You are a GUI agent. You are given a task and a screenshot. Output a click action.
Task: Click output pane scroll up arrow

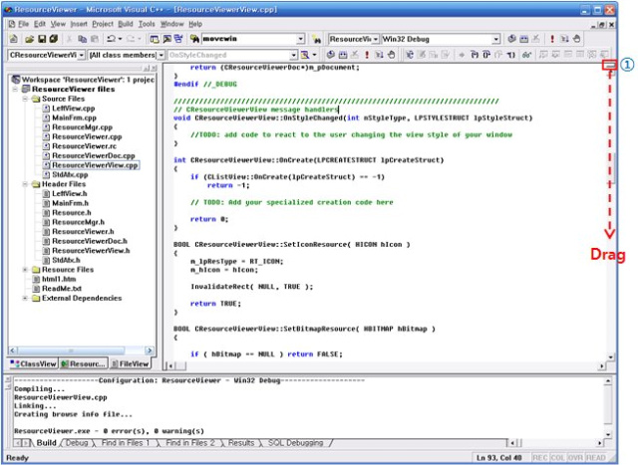(607, 381)
